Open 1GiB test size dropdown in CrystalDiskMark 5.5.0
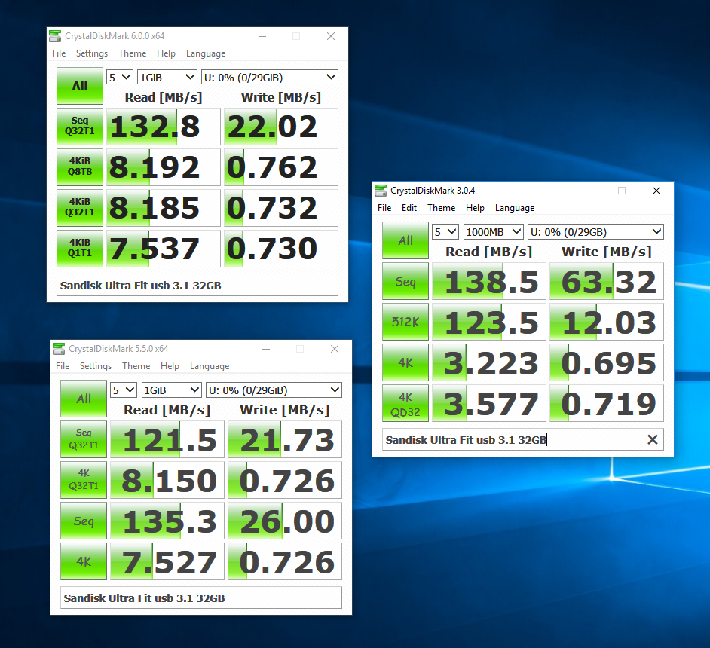 [x=170, y=390]
